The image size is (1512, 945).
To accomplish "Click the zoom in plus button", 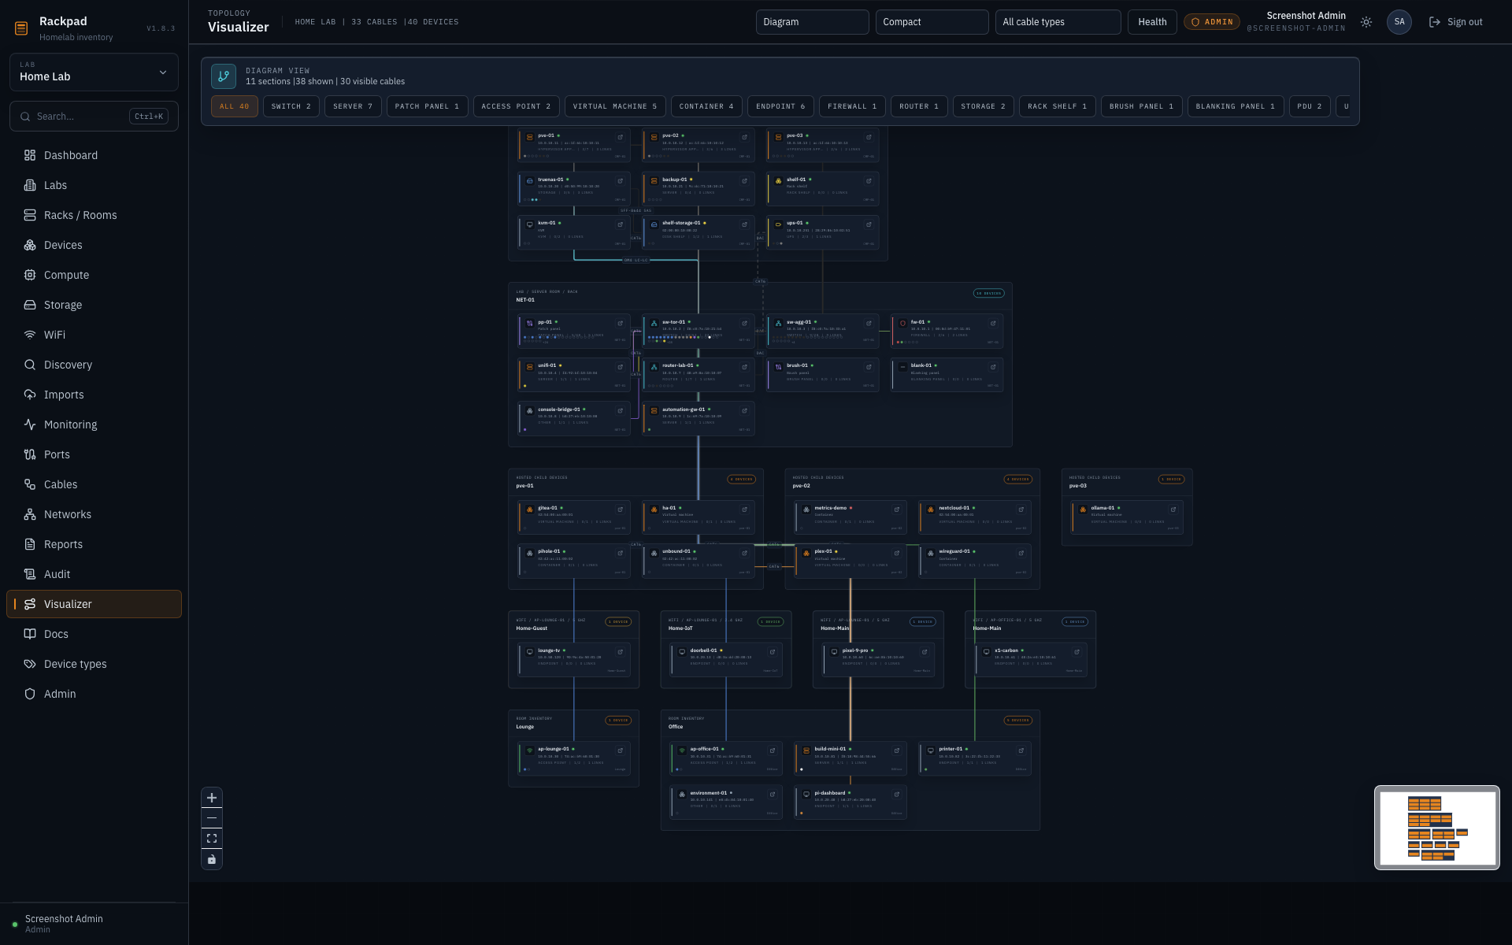I will (211, 798).
